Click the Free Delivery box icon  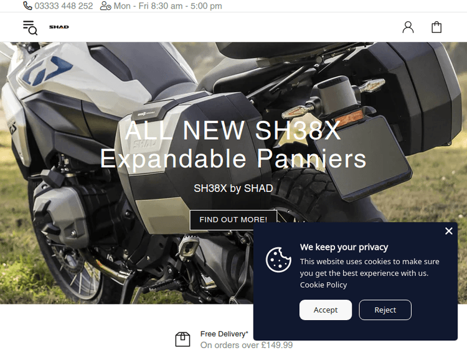pos(182,339)
